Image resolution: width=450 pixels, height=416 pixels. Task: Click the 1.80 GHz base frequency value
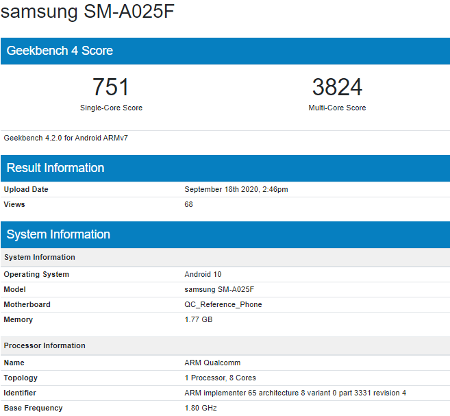[200, 408]
